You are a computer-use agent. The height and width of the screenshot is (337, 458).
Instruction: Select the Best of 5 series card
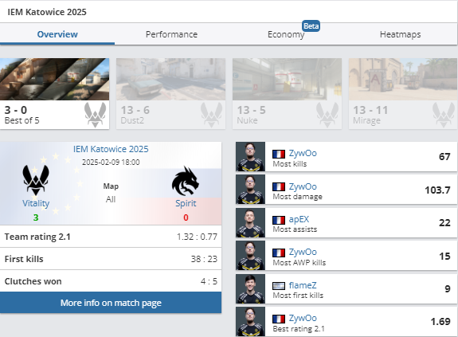(x=55, y=93)
